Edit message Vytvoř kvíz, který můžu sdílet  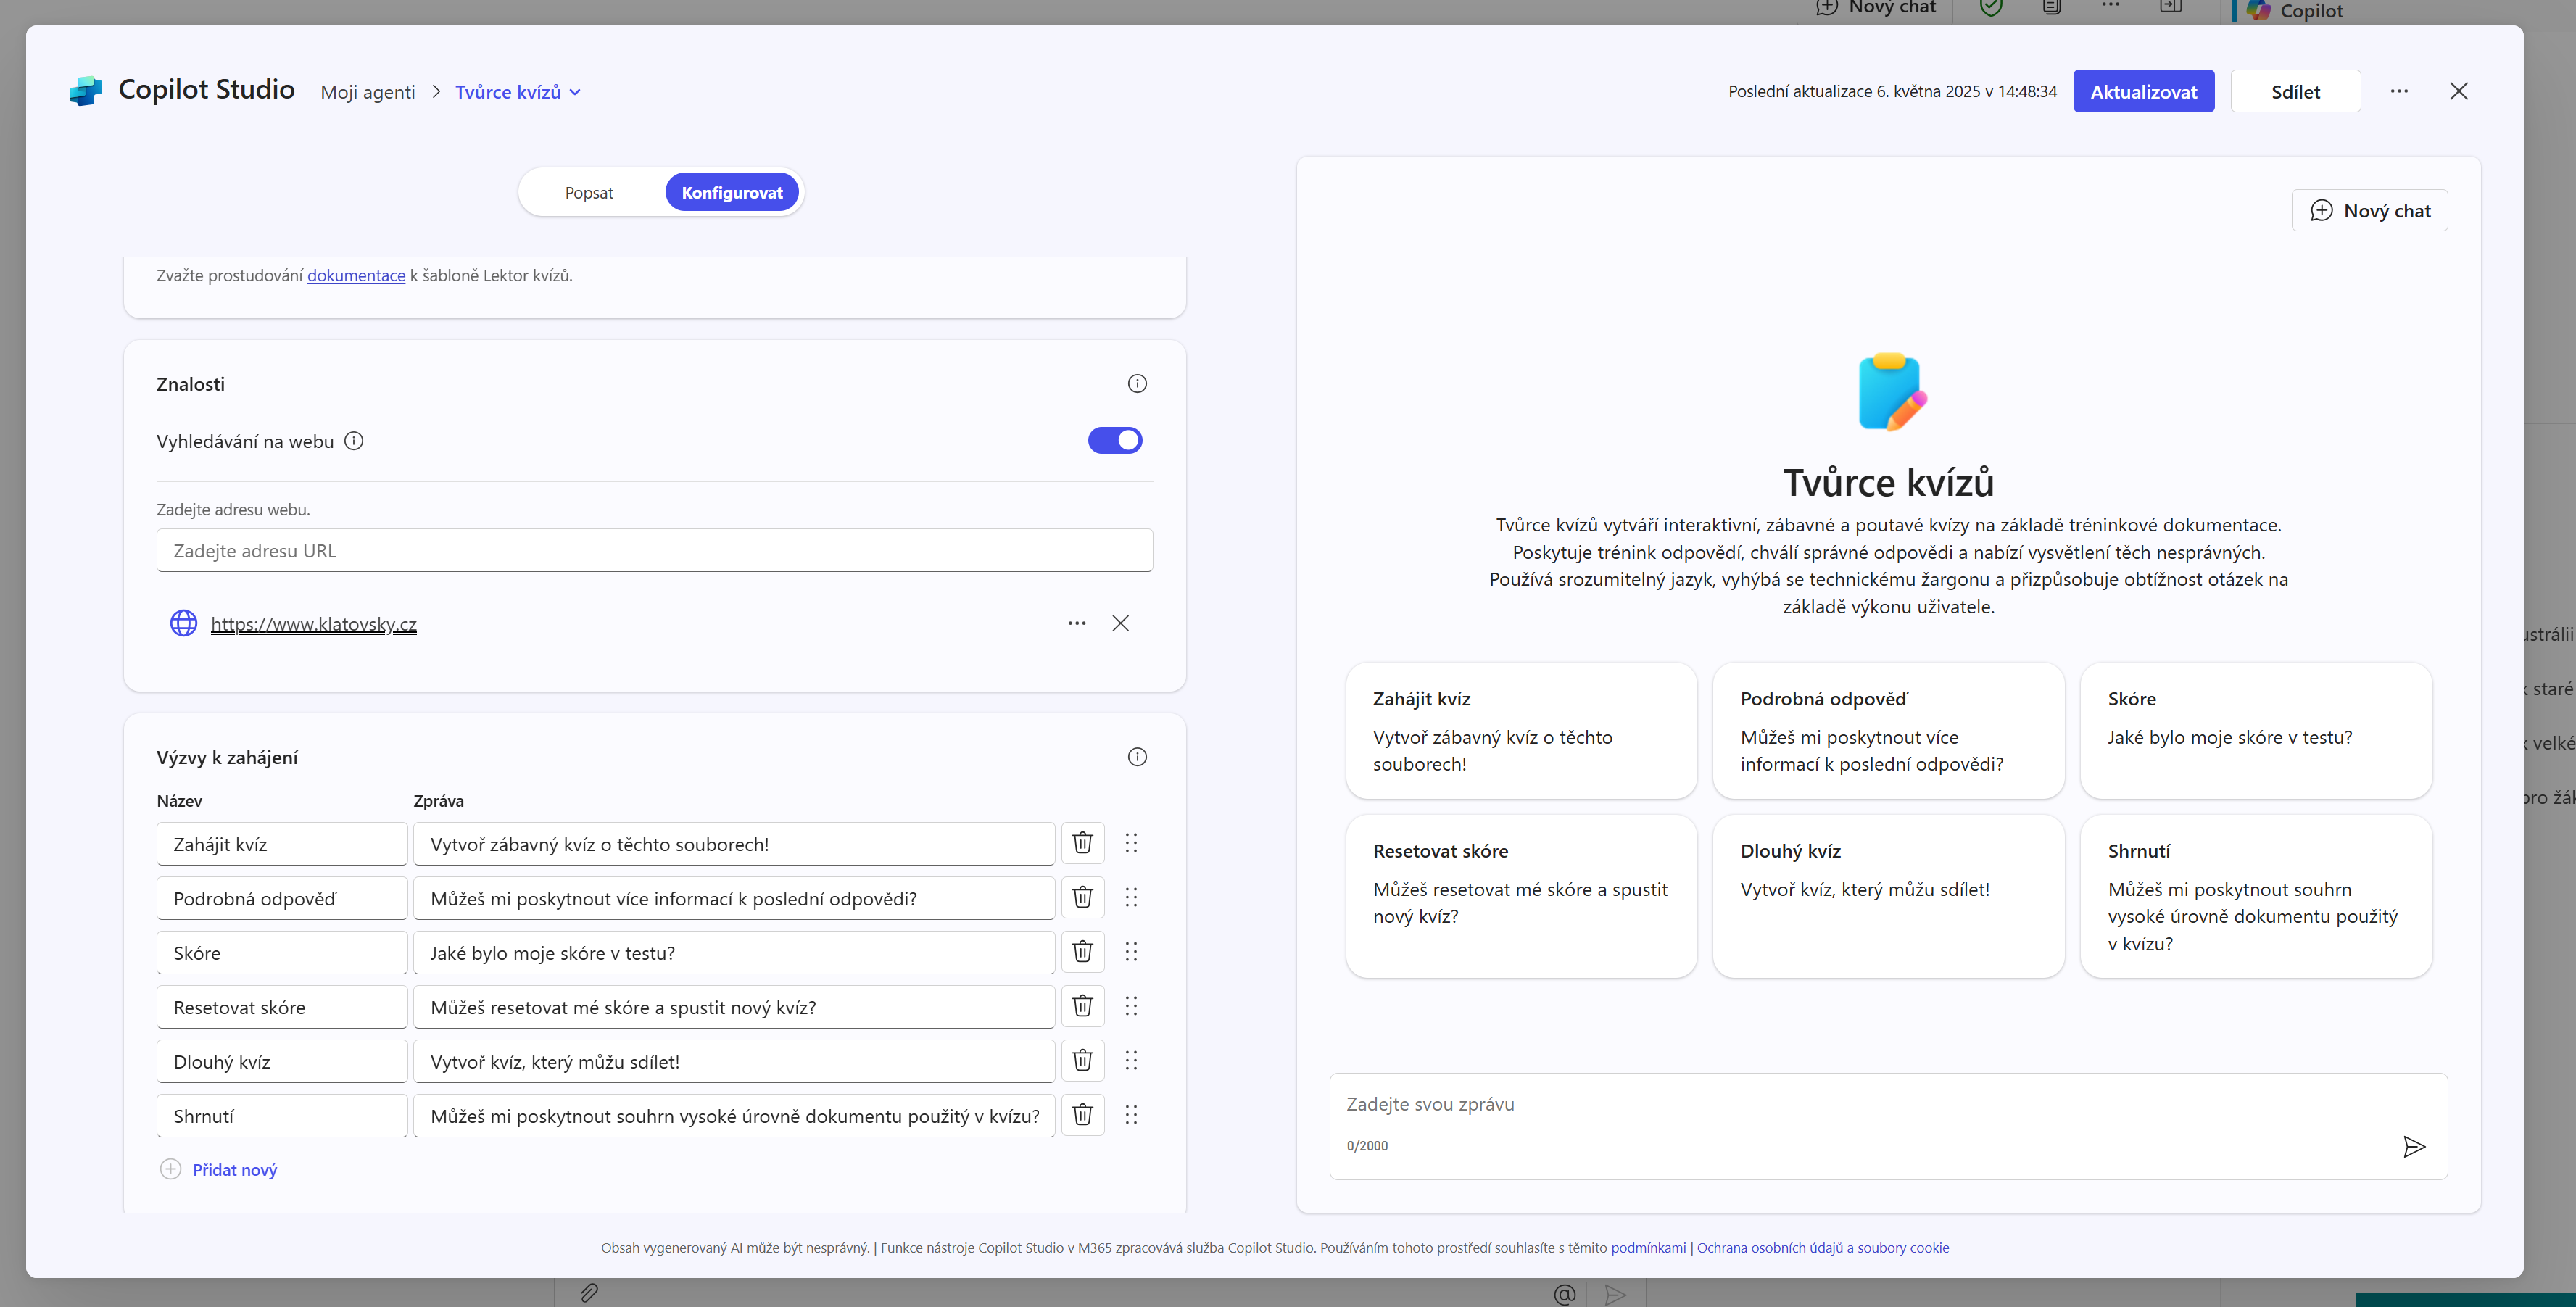(x=734, y=1061)
